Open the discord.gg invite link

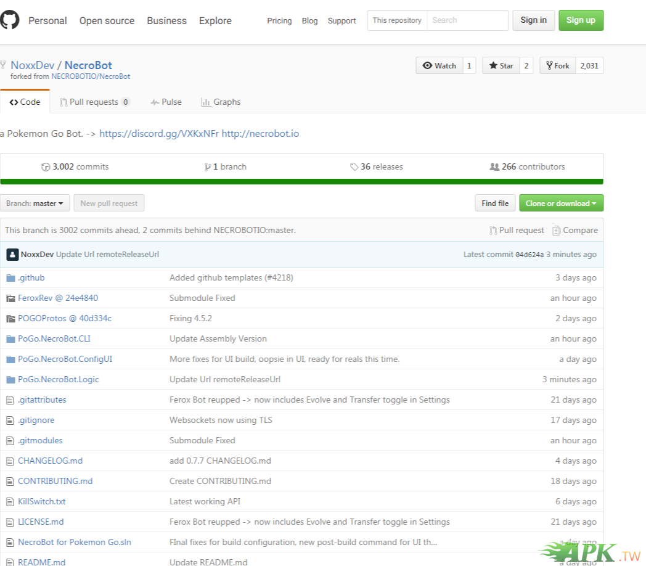159,134
